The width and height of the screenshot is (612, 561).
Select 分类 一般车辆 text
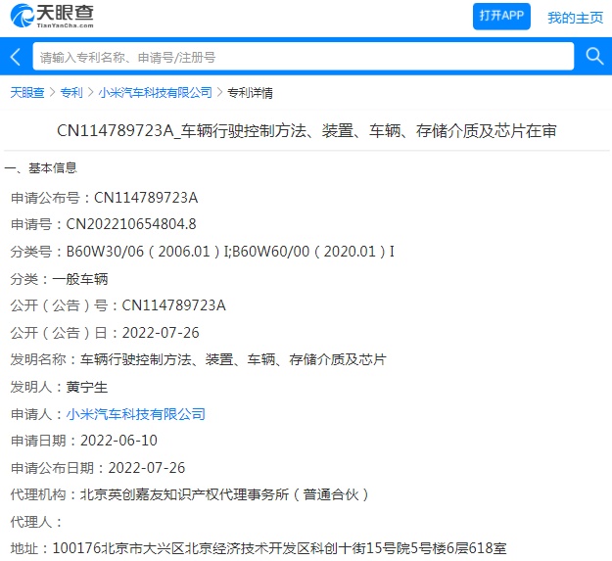60,279
